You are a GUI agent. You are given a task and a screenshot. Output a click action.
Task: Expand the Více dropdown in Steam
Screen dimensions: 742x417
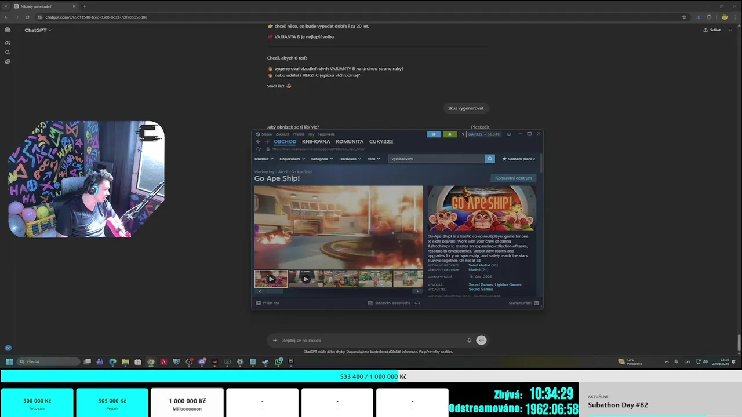pos(373,159)
